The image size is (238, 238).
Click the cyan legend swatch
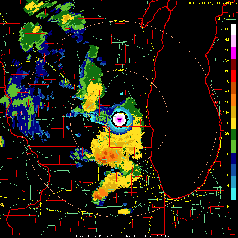234,194
